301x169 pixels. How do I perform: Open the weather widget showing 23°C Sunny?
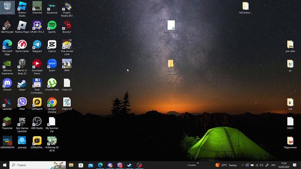[x=226, y=165]
